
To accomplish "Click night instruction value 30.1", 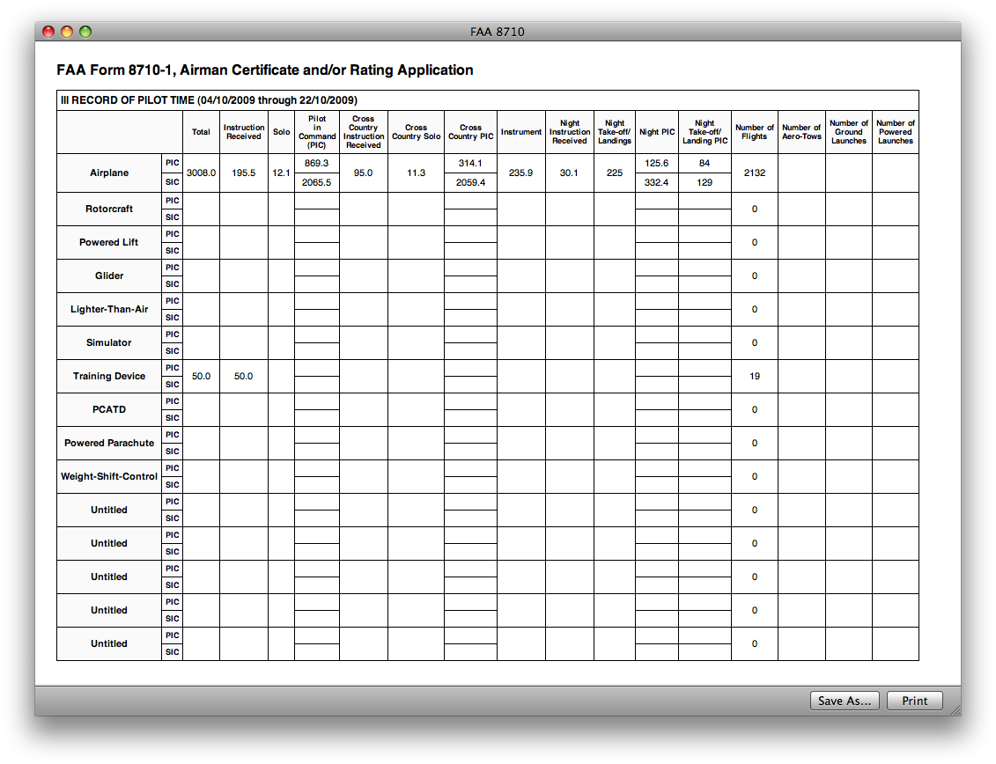I will tap(569, 173).
